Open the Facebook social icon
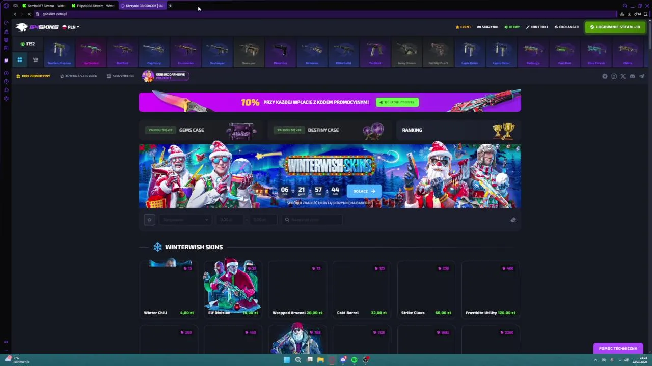Viewport: 652px width, 366px height. (x=605, y=76)
